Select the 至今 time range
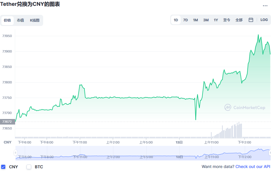 (227, 20)
